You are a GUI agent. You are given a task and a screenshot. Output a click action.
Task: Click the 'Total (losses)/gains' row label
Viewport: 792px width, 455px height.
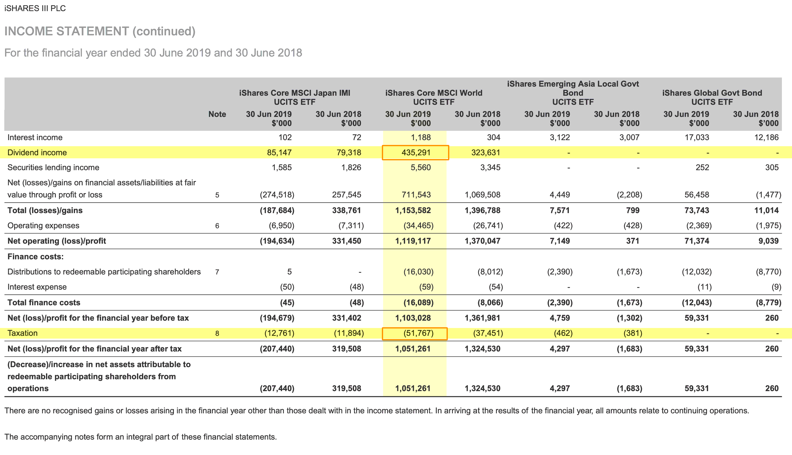click(x=45, y=210)
